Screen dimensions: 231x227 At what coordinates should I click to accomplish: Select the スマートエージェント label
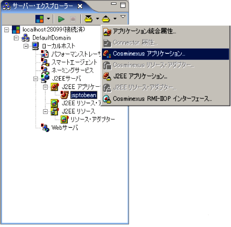74,62
